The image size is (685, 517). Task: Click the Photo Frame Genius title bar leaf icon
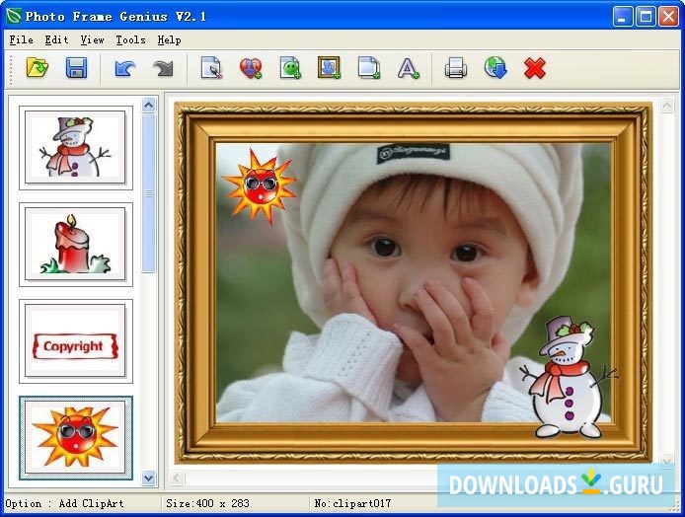pos(14,16)
